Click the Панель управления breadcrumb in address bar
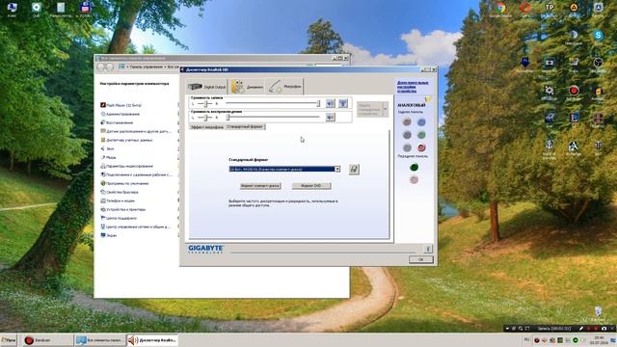The width and height of the screenshot is (617, 347). tap(146, 67)
